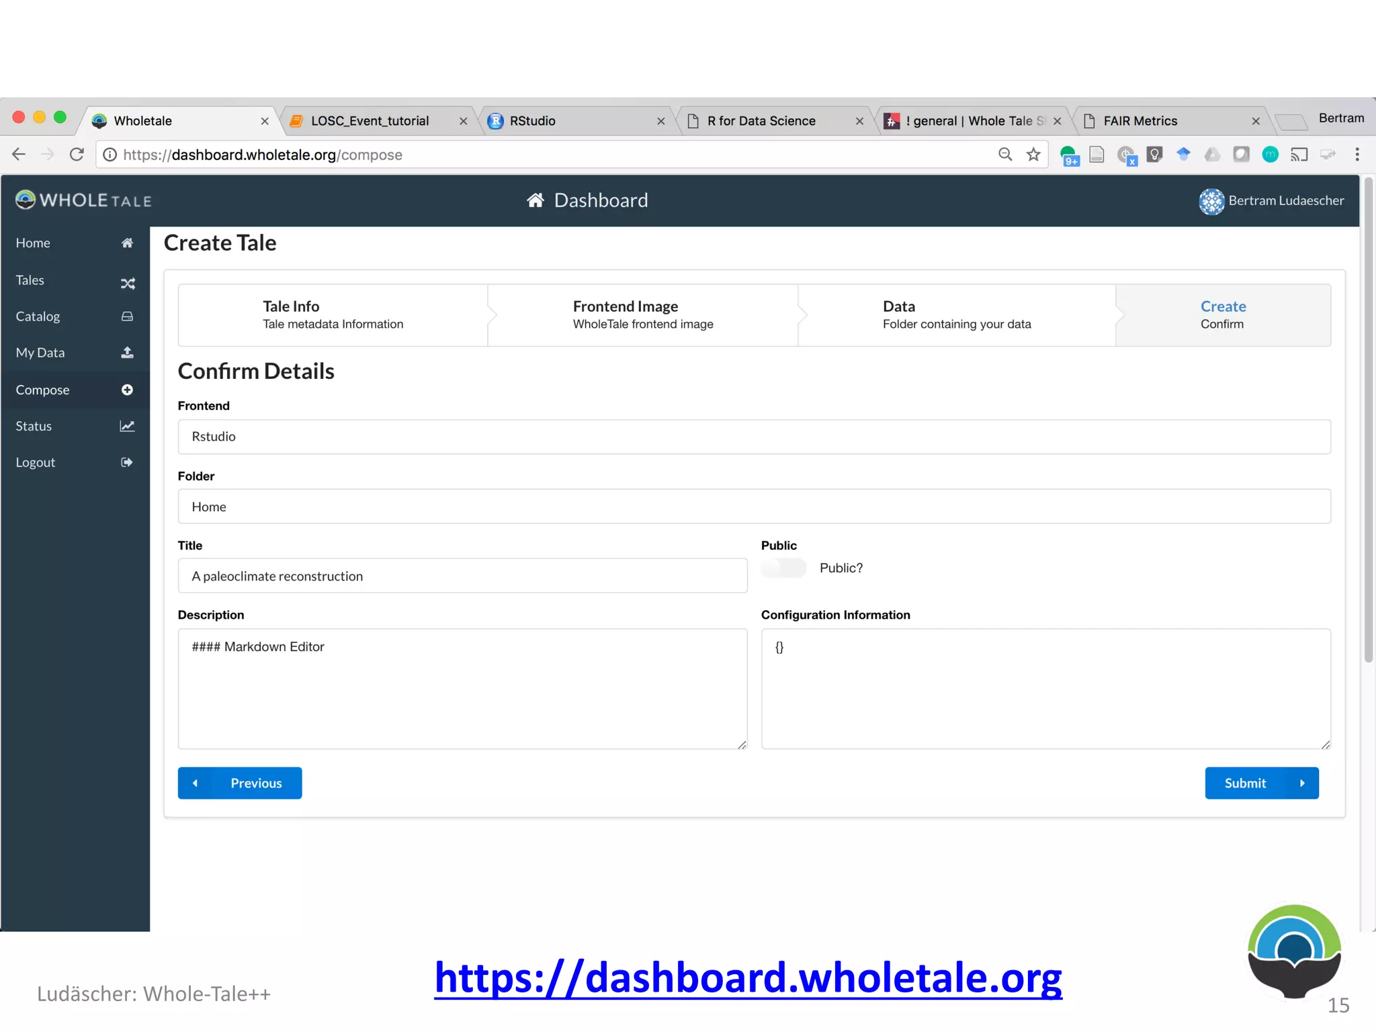Viewport: 1376px width, 1032px height.
Task: Click the page vertical scrollbar
Action: tap(1368, 420)
